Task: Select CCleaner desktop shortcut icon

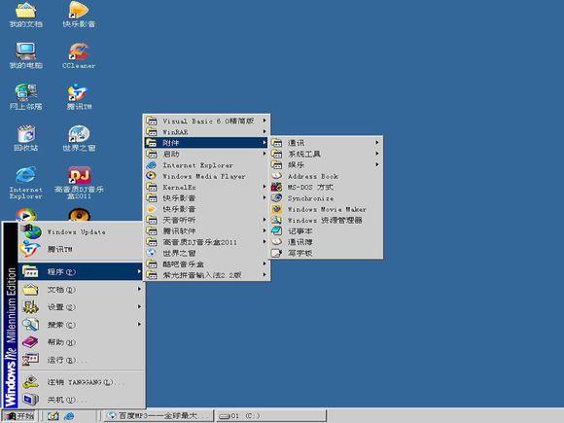Action: [x=79, y=55]
